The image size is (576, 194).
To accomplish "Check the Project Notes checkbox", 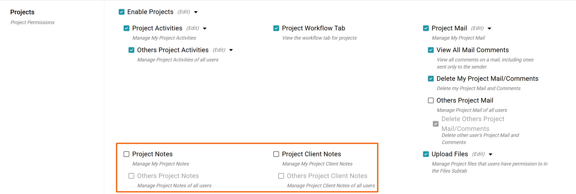I will pyautogui.click(x=126, y=154).
